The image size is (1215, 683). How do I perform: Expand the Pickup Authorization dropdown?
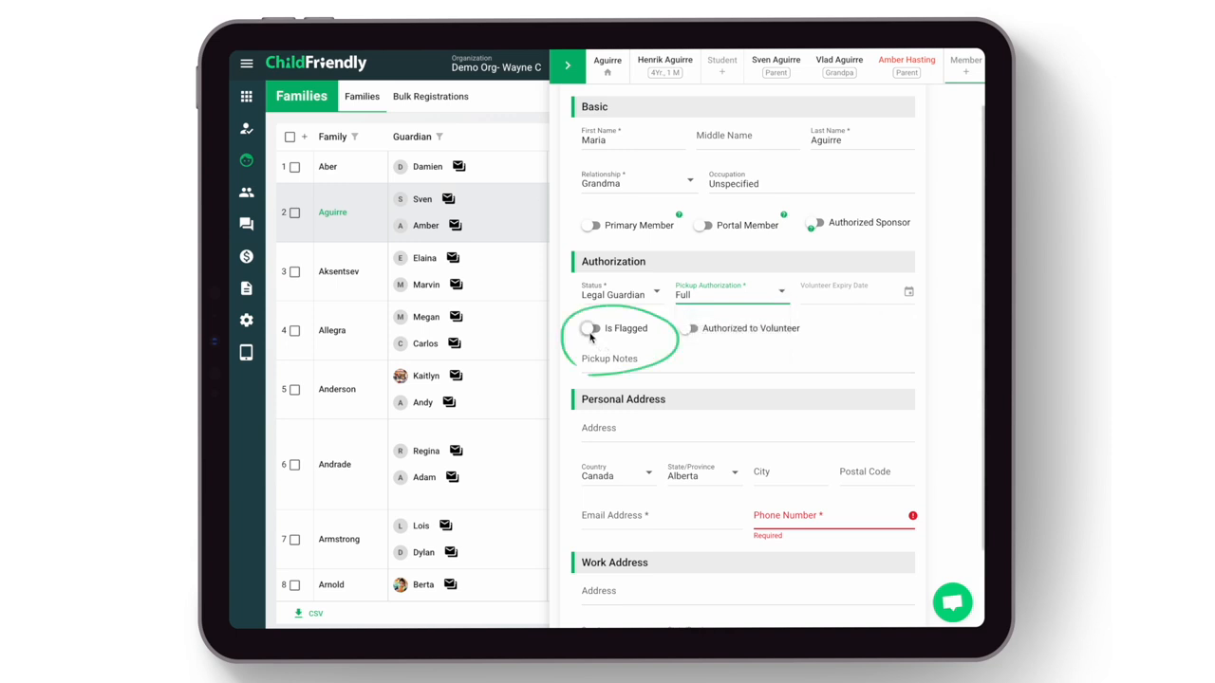pyautogui.click(x=730, y=291)
